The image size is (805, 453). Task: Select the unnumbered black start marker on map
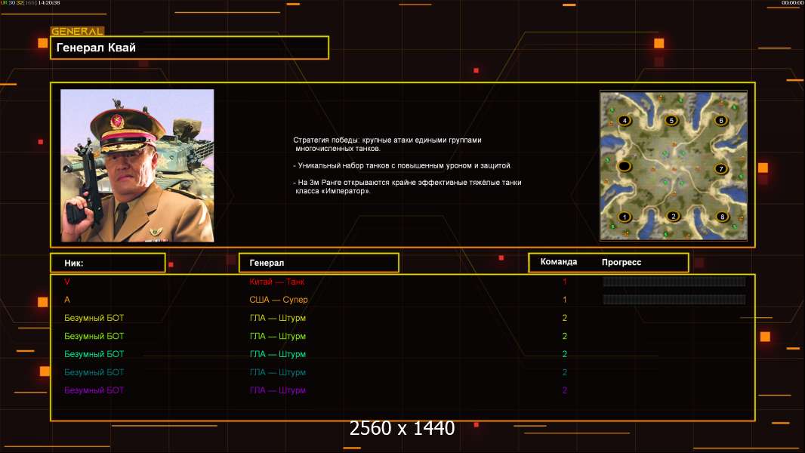click(625, 166)
